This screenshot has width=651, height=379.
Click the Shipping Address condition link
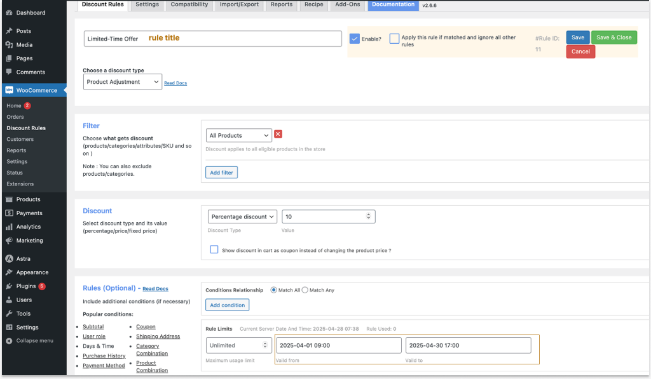click(x=158, y=336)
